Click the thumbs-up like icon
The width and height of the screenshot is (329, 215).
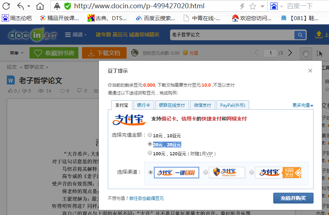click(10, 91)
